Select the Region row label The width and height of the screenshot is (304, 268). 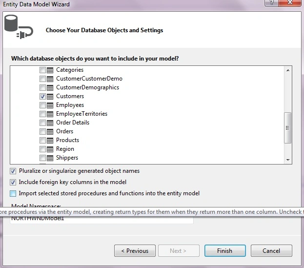click(65, 149)
